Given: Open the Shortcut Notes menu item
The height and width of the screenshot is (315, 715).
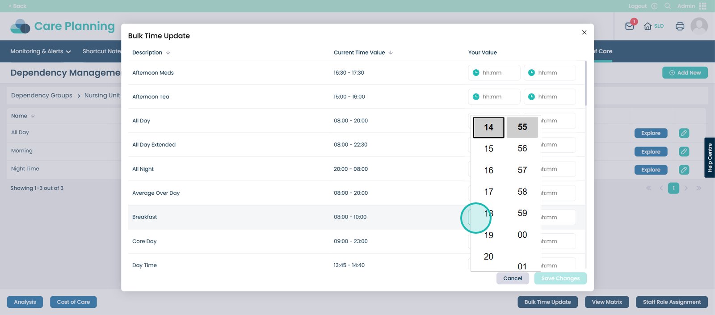Looking at the screenshot, I should click(x=102, y=51).
